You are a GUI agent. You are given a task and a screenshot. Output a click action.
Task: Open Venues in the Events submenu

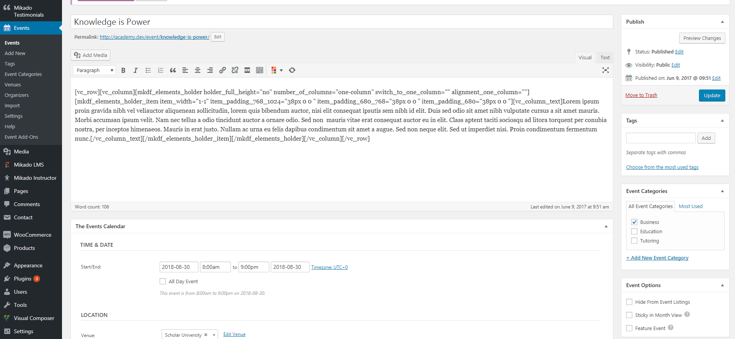click(13, 84)
